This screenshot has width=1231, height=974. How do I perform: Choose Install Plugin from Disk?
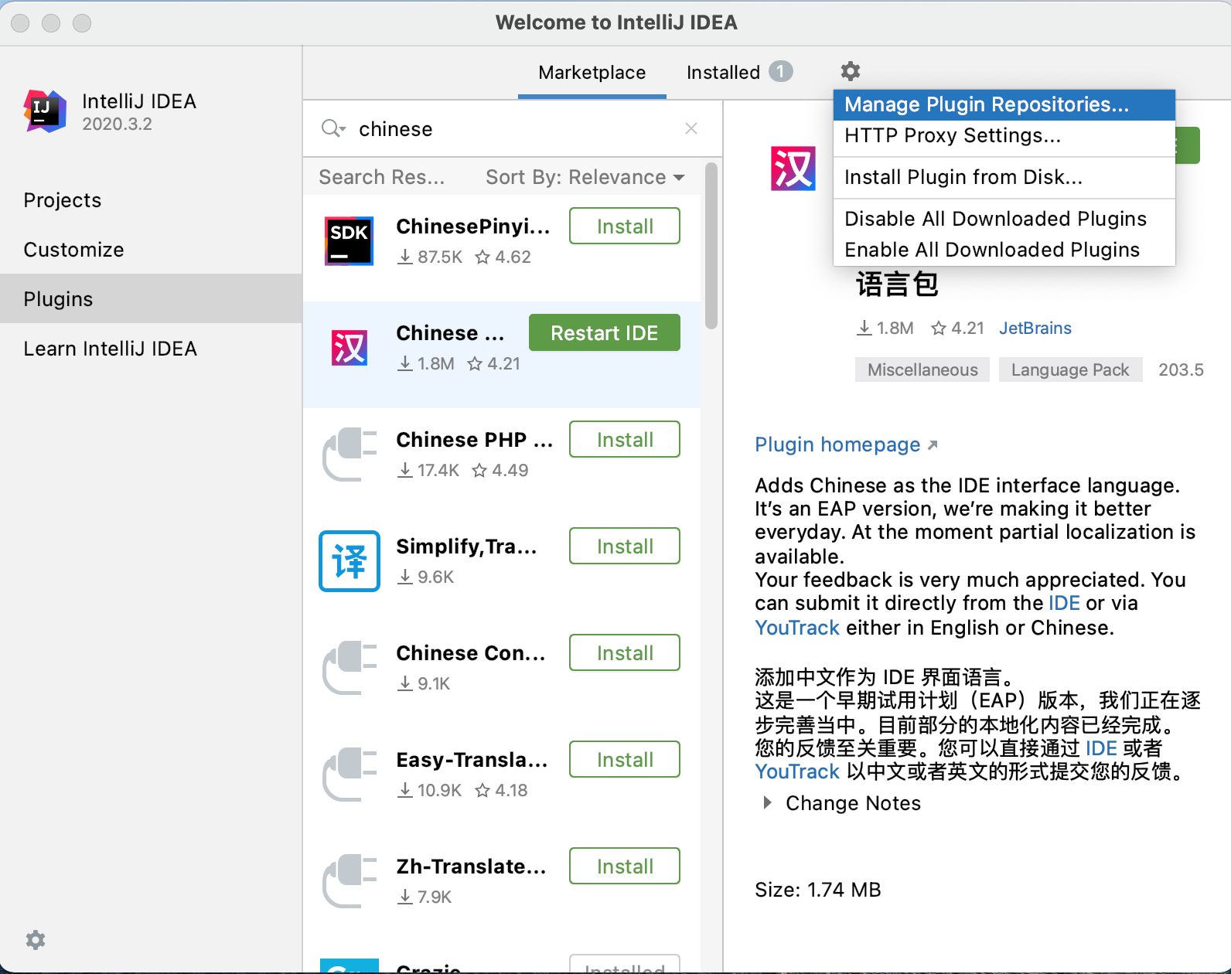pos(1004,177)
